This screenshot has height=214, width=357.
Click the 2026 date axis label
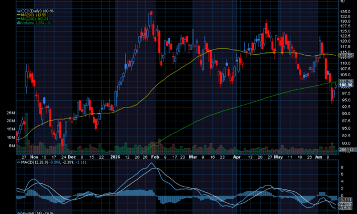[x=115, y=157]
